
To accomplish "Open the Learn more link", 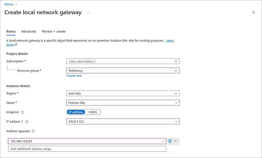I will [x=170, y=41].
